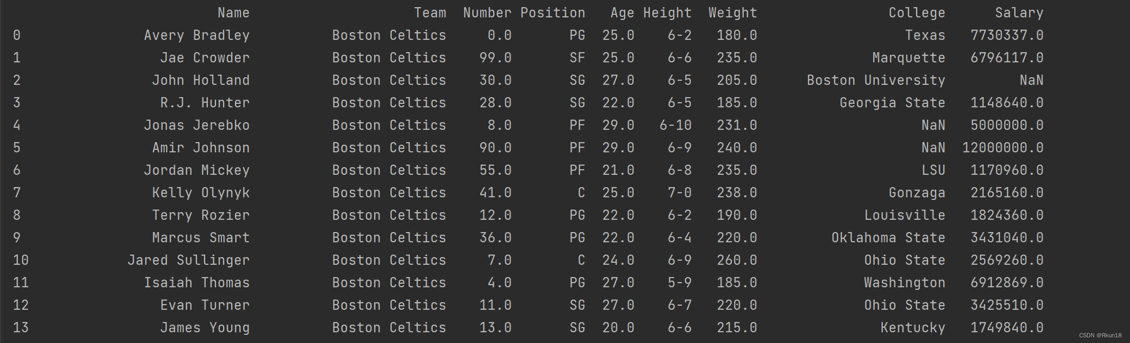
Task: Click the LSU college cell
Action: point(933,170)
